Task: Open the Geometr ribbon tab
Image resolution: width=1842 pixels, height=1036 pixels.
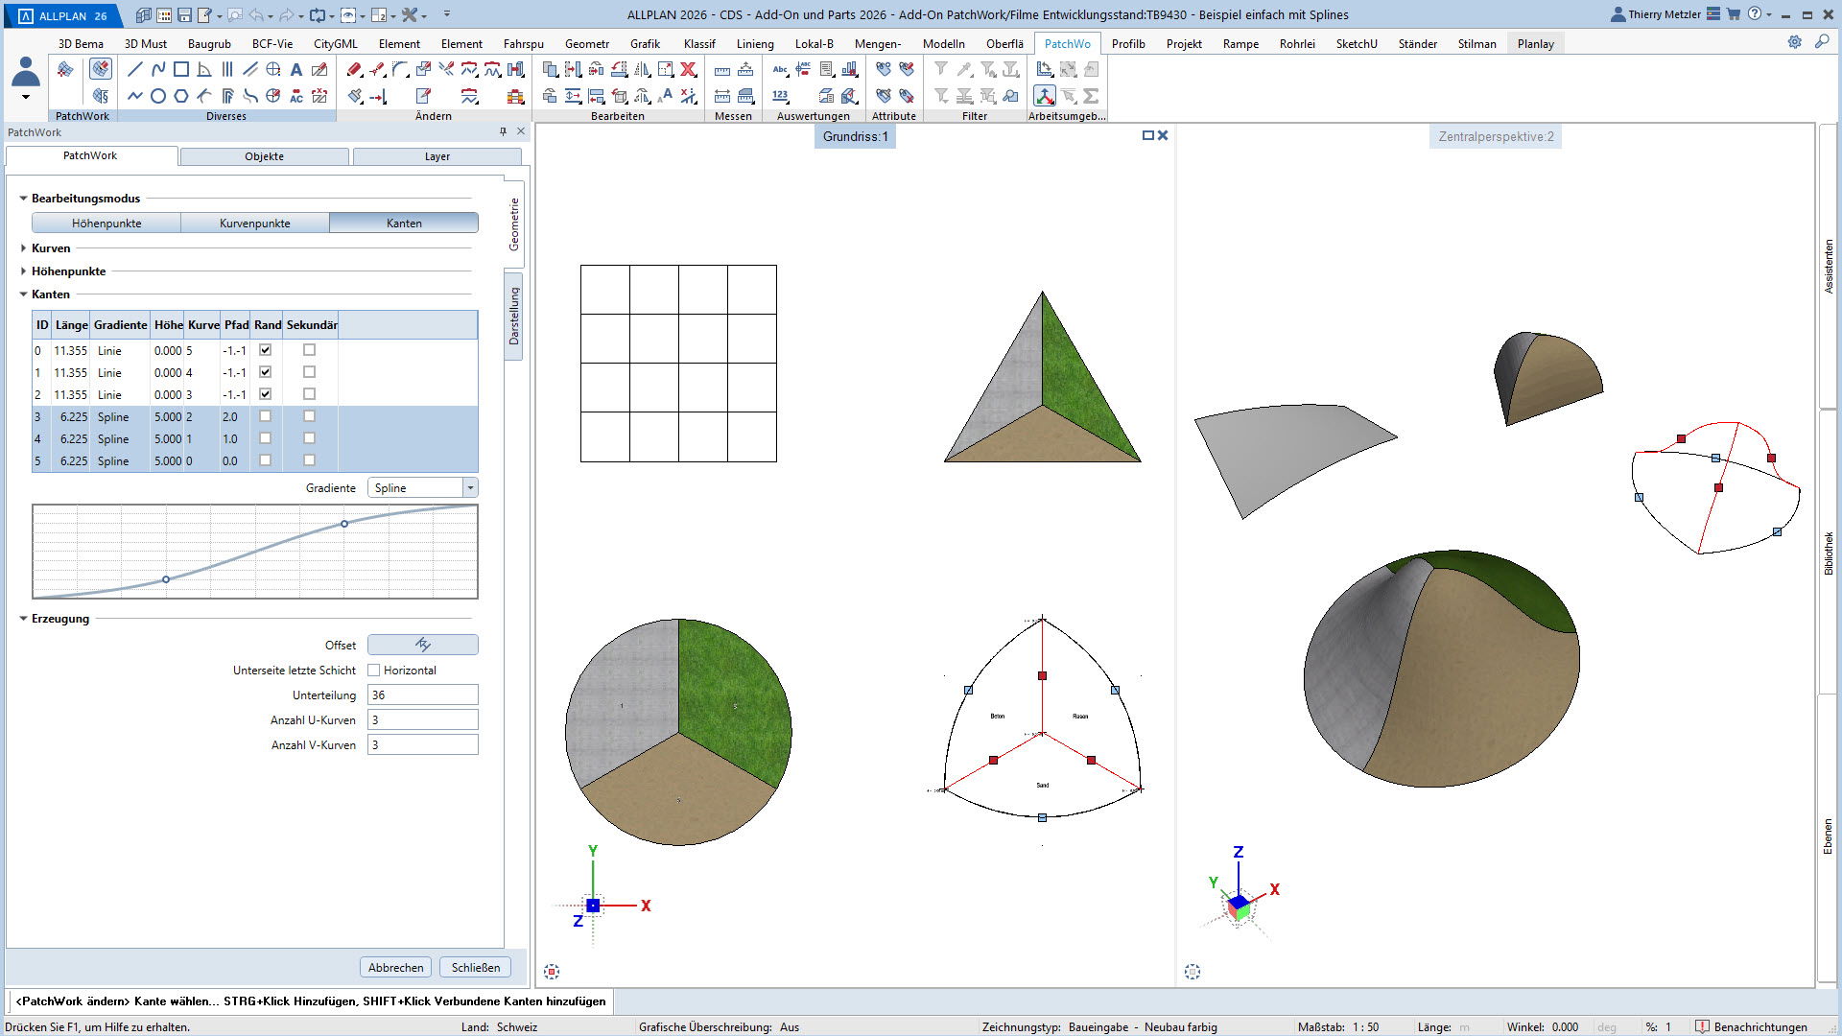Action: 586,43
